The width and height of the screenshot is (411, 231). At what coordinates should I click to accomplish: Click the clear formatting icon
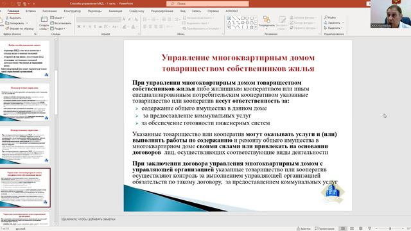point(136,19)
